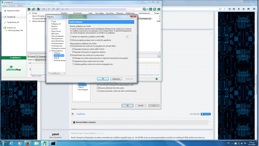Open Firefox from the Windows taskbar
The image size is (259, 146).
(x=28, y=143)
